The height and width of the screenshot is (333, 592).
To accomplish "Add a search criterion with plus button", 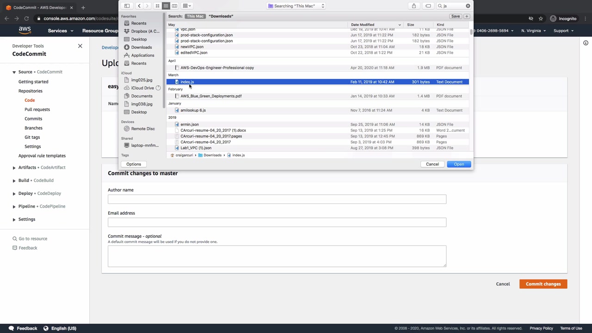I will coord(467,16).
